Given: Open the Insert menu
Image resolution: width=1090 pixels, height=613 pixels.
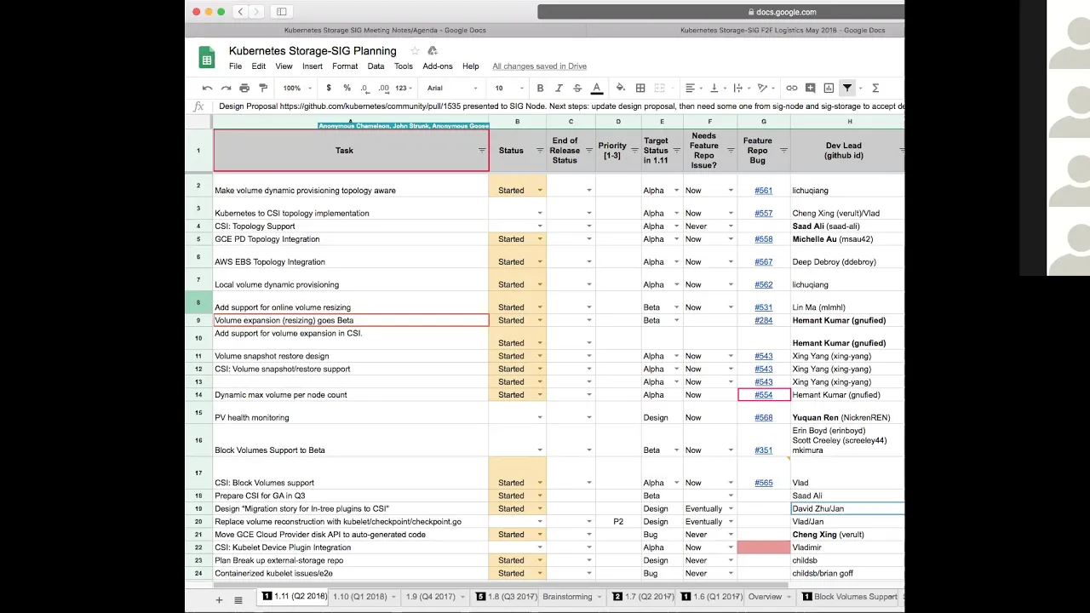Looking at the screenshot, I should point(313,66).
